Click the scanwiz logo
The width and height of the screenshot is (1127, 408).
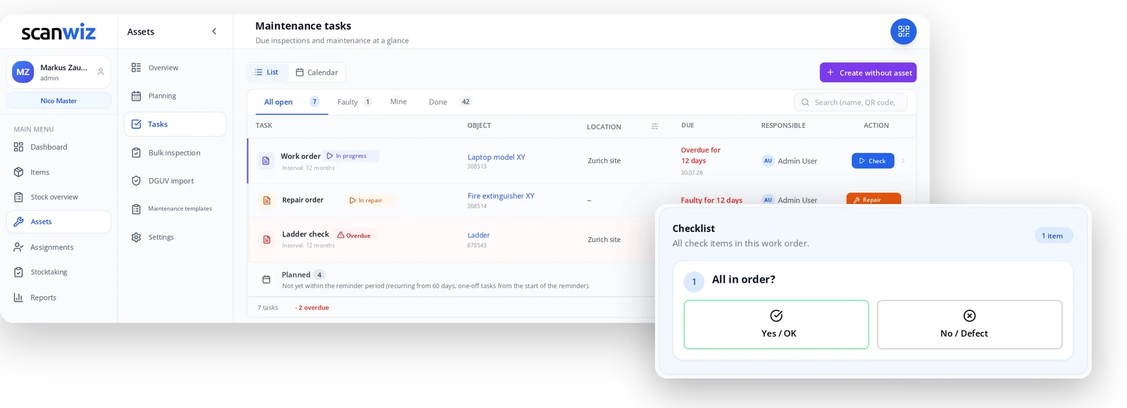(58, 32)
